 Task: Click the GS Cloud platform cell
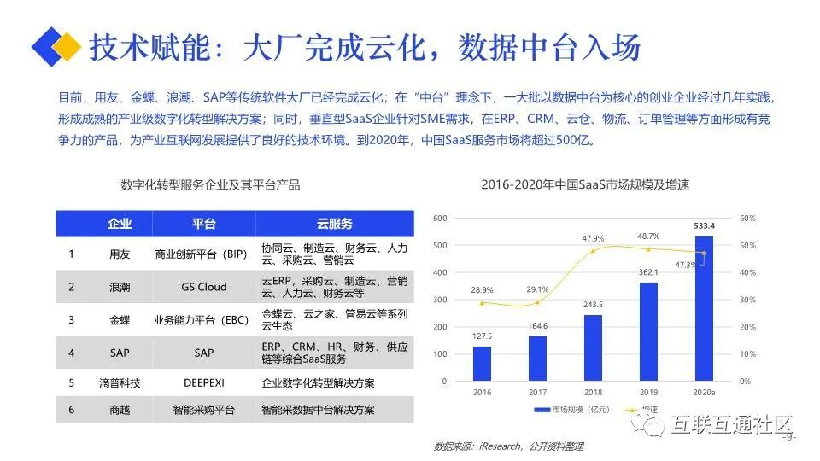click(x=204, y=287)
